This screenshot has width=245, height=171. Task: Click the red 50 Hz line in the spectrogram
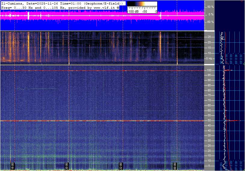[90, 121]
